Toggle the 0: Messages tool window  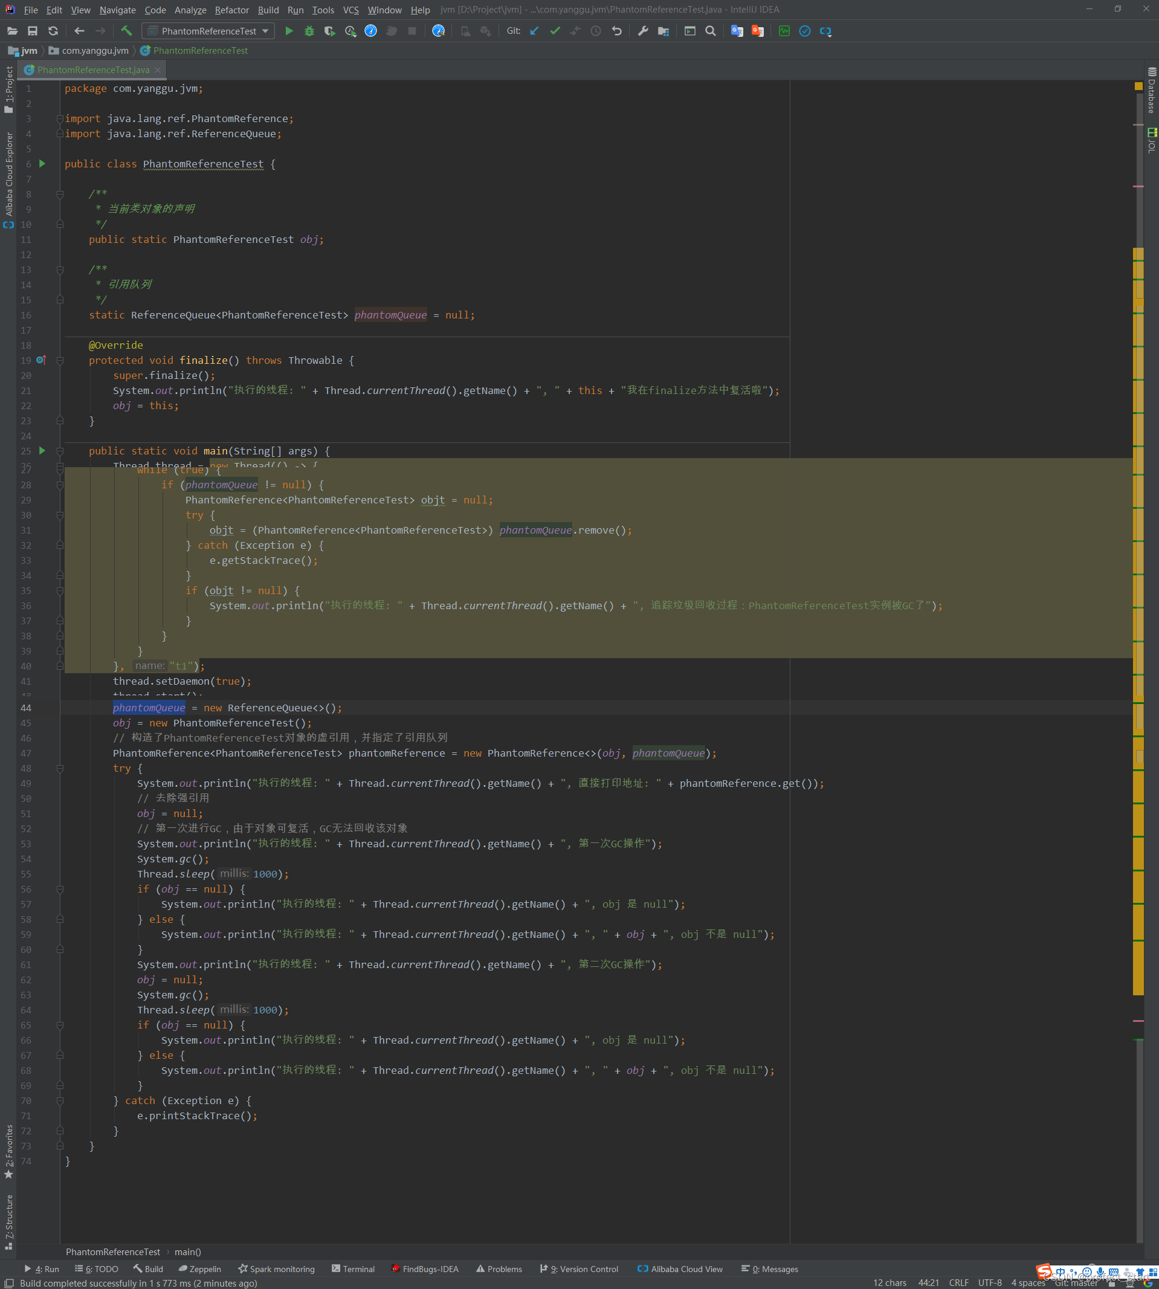click(770, 1268)
